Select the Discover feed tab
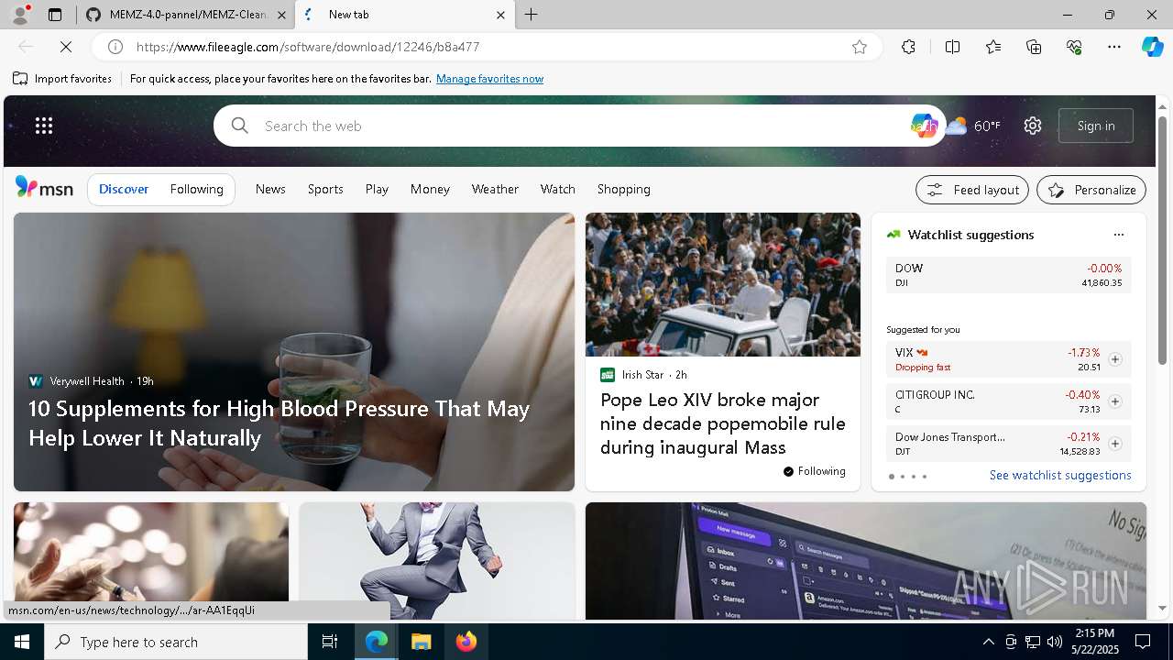Viewport: 1173px width, 660px height. click(x=124, y=189)
